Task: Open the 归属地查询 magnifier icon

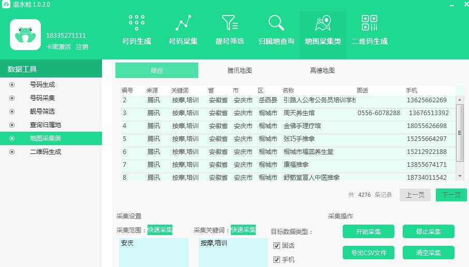Action: 276,23
